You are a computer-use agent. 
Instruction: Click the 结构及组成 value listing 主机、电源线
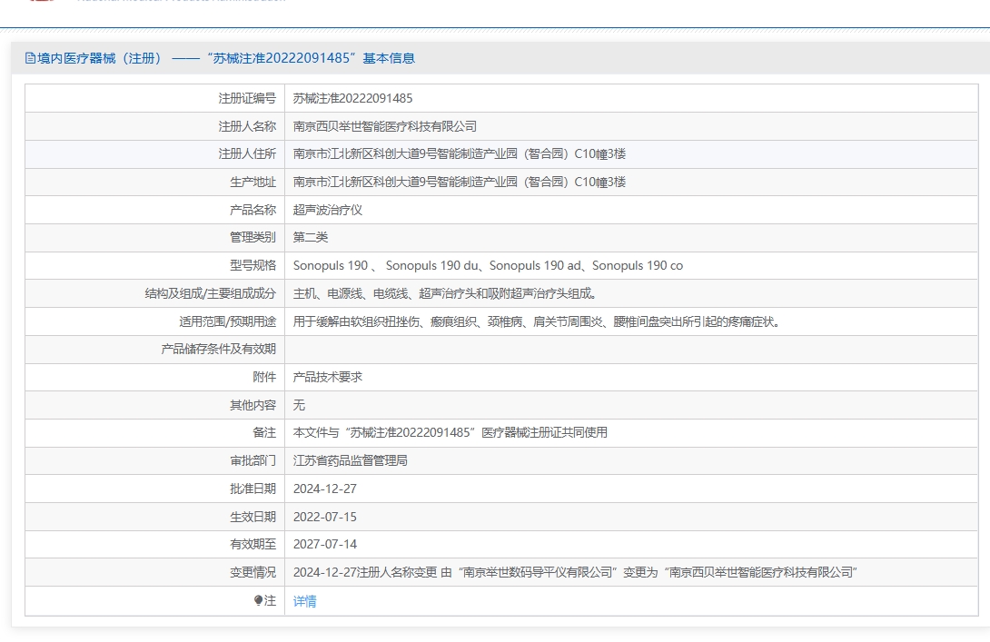444,293
